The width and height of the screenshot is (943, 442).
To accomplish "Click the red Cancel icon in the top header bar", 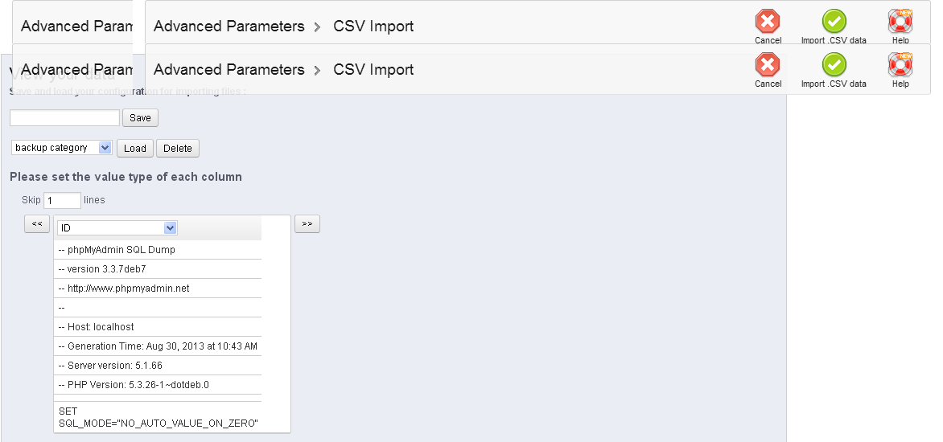I will pos(768,22).
